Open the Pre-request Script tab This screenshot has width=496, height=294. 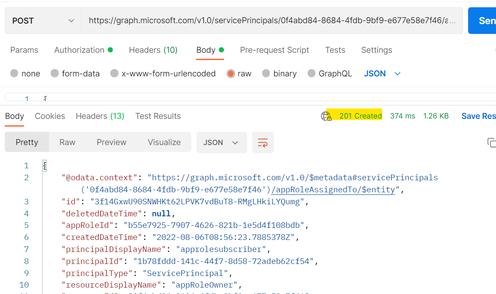click(x=275, y=50)
